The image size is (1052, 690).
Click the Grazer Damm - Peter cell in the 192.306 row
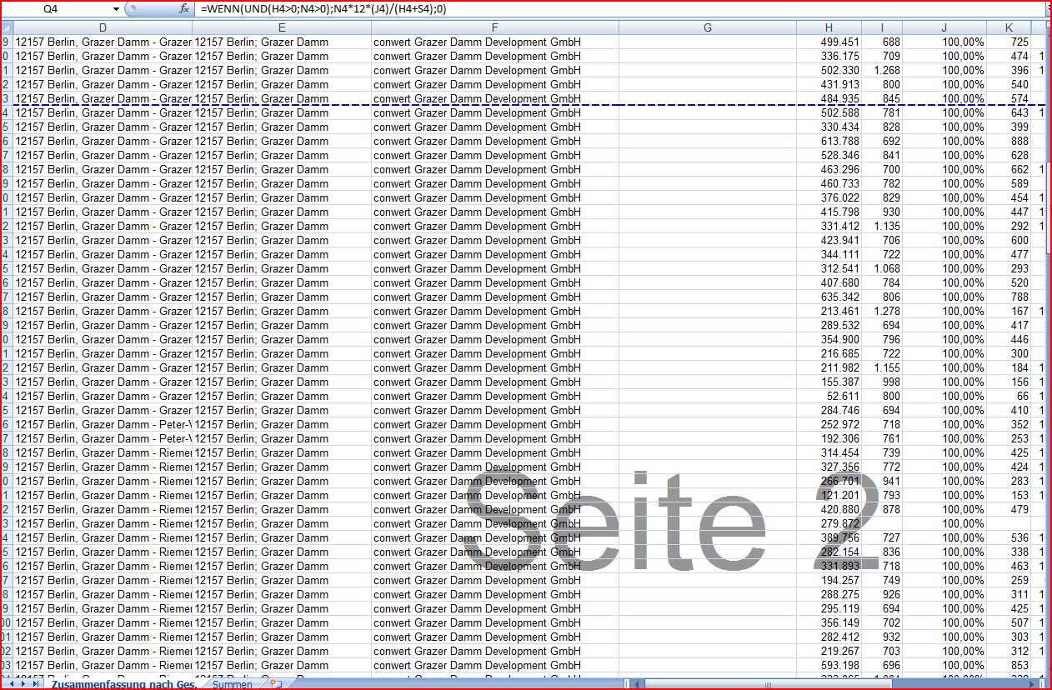coord(103,438)
